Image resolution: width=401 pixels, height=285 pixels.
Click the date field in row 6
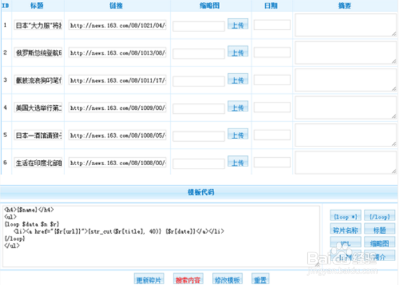pyautogui.click(x=272, y=162)
